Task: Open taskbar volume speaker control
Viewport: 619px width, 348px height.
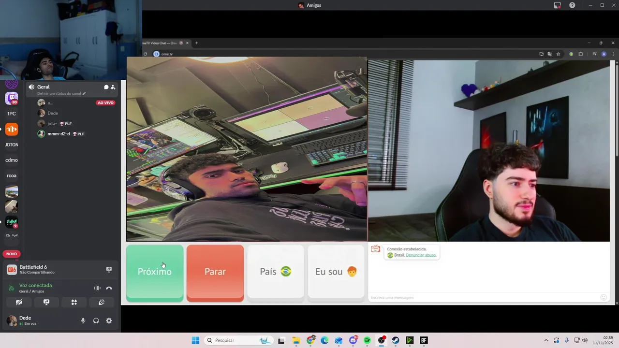Action: [585, 340]
